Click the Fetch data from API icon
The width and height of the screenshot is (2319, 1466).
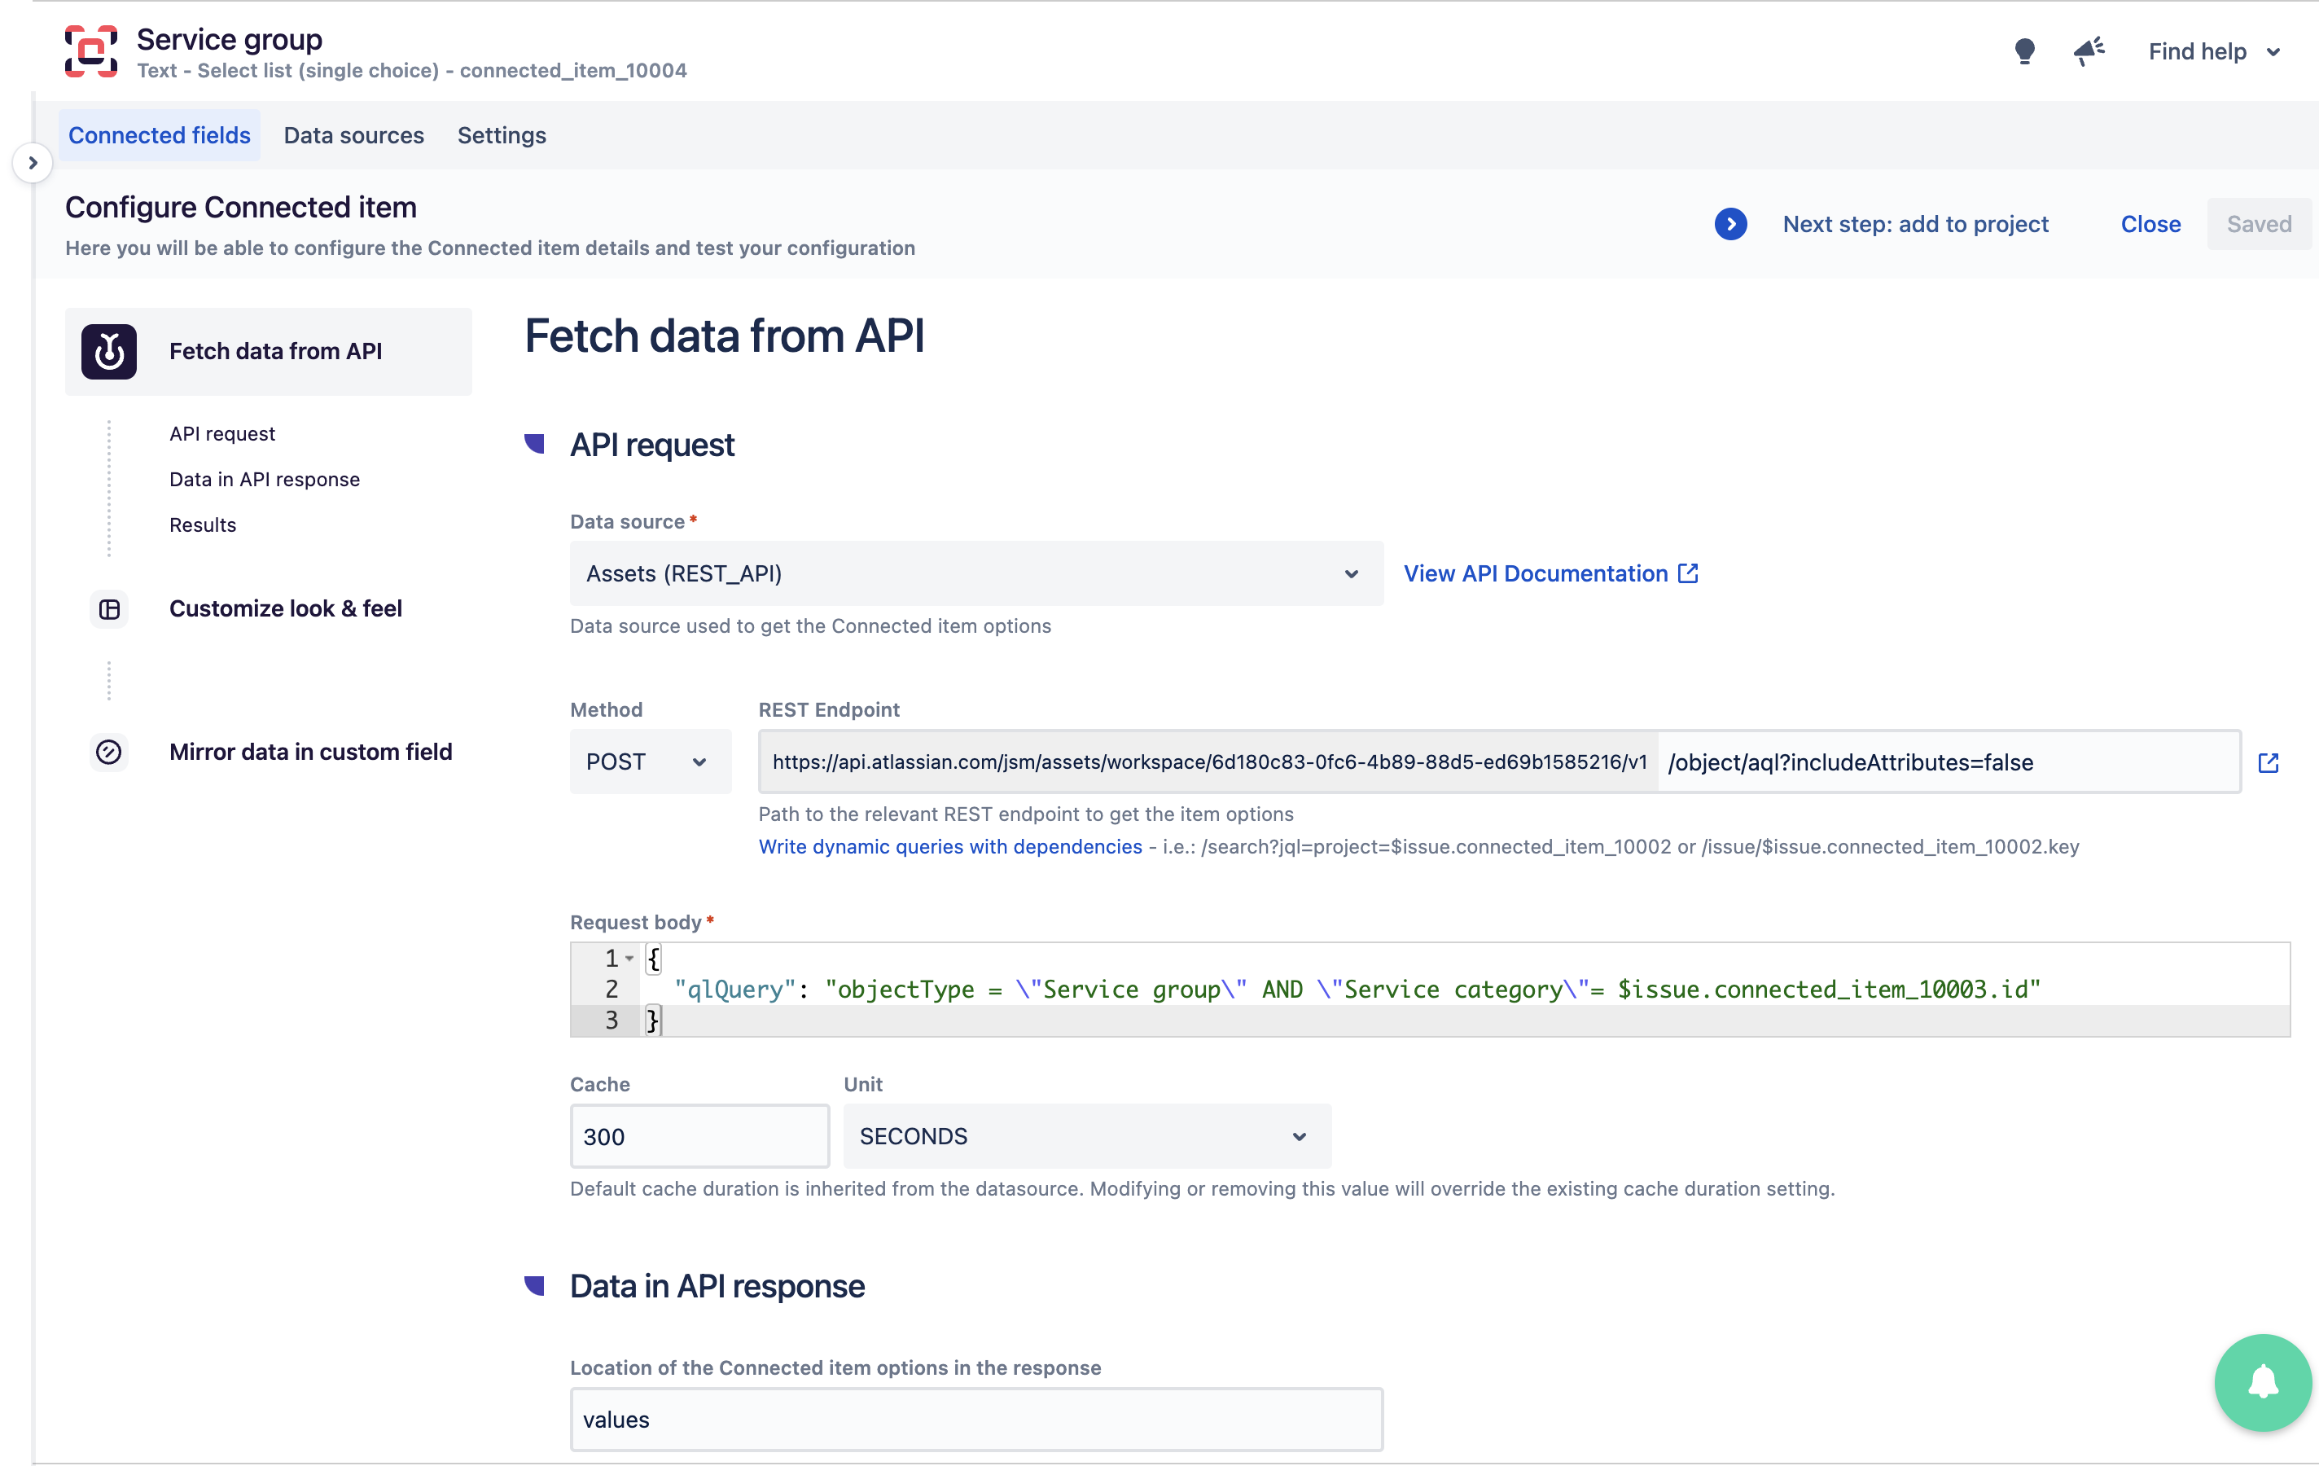click(109, 352)
